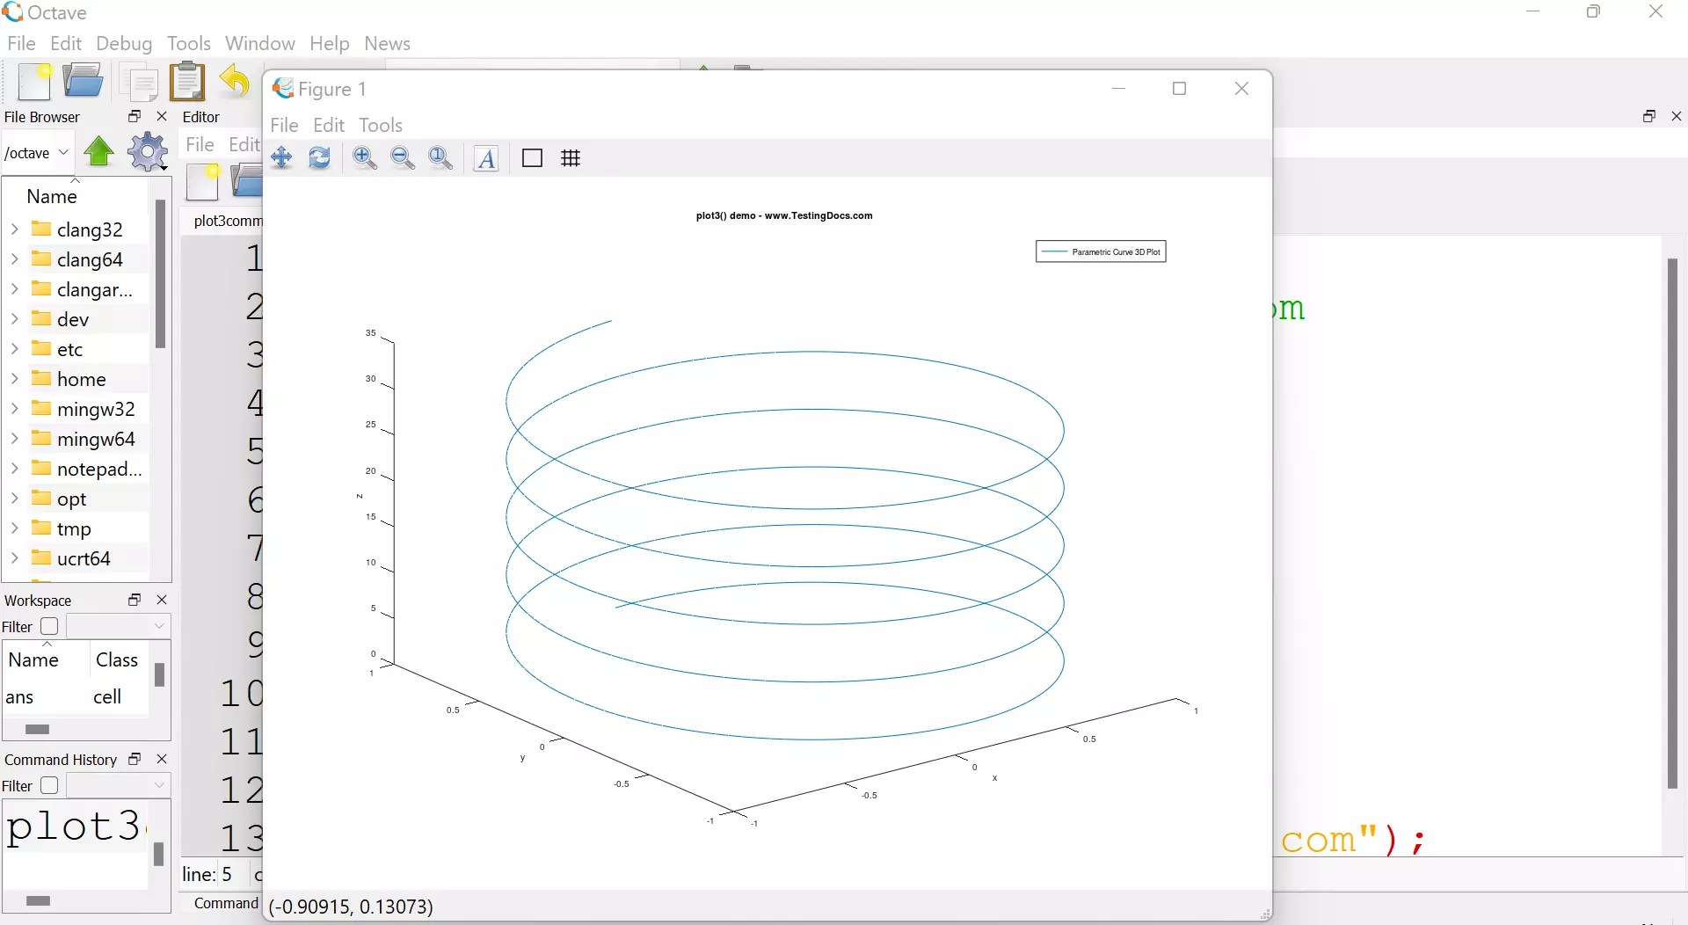Undock the Command History panel
1688x925 pixels.
point(135,759)
